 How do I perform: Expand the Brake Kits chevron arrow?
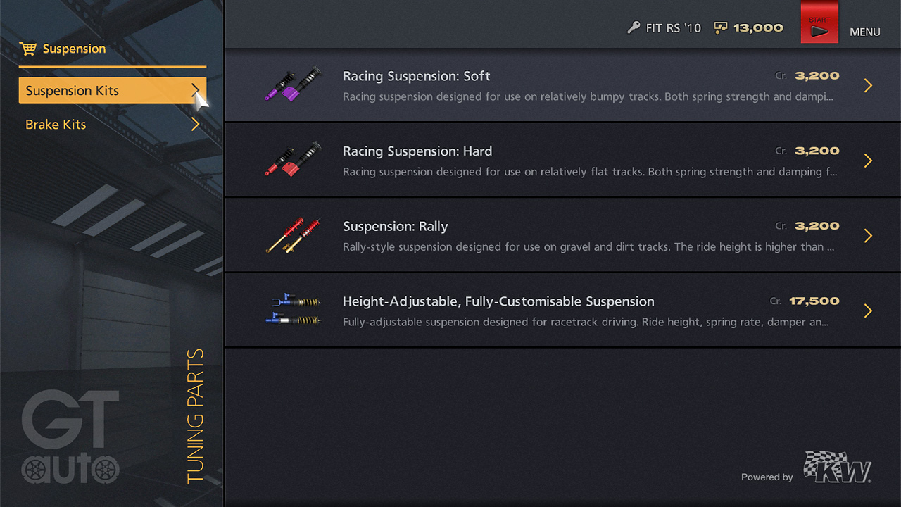[x=195, y=125]
